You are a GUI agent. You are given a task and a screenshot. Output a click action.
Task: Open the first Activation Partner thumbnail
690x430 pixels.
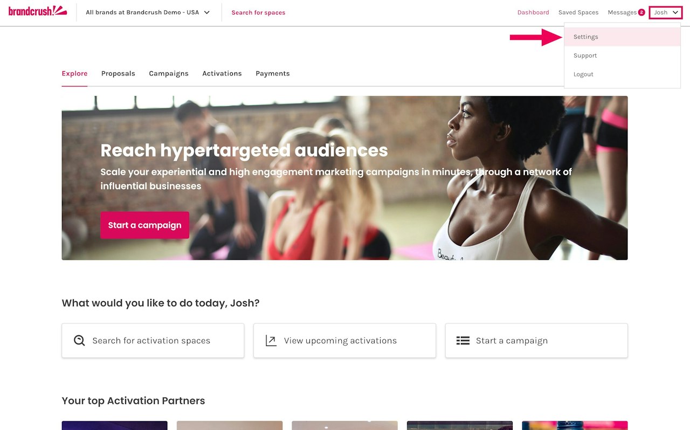click(x=114, y=425)
